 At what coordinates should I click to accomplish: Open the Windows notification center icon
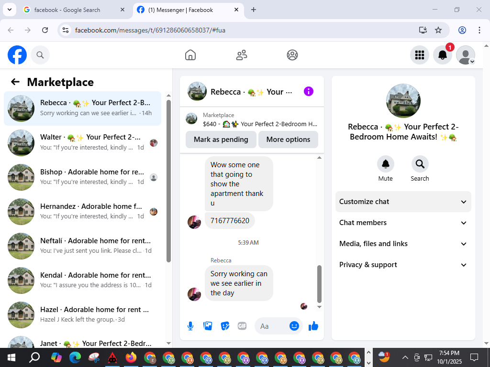pos(474,357)
